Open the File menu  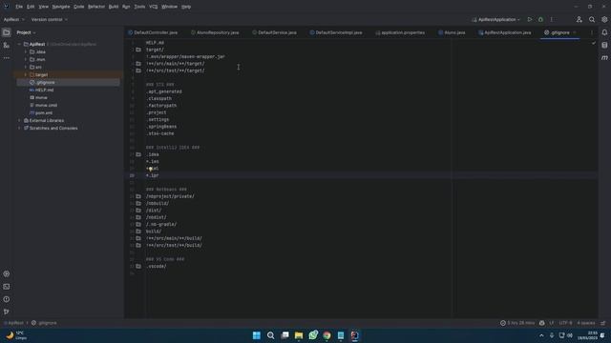point(19,7)
